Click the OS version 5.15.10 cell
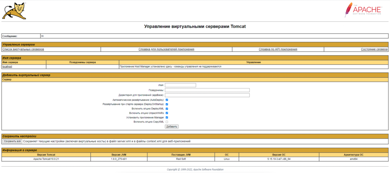 coord(279,159)
